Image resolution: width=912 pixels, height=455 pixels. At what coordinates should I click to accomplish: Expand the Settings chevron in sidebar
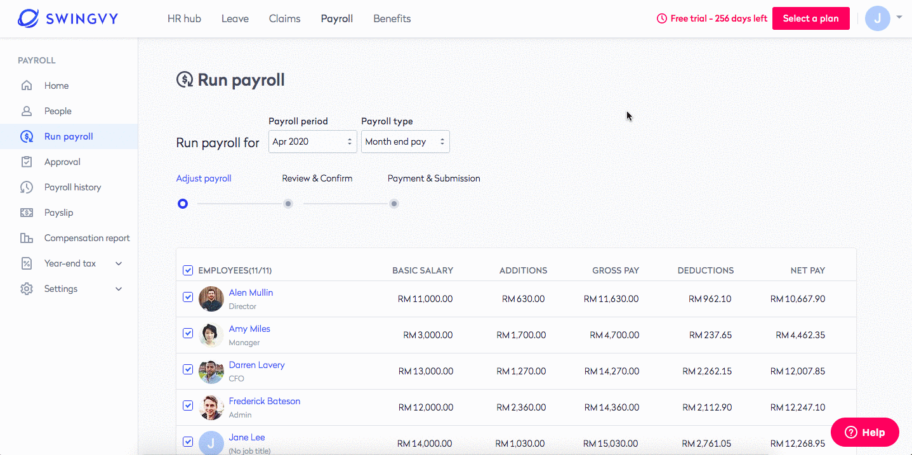pos(119,289)
